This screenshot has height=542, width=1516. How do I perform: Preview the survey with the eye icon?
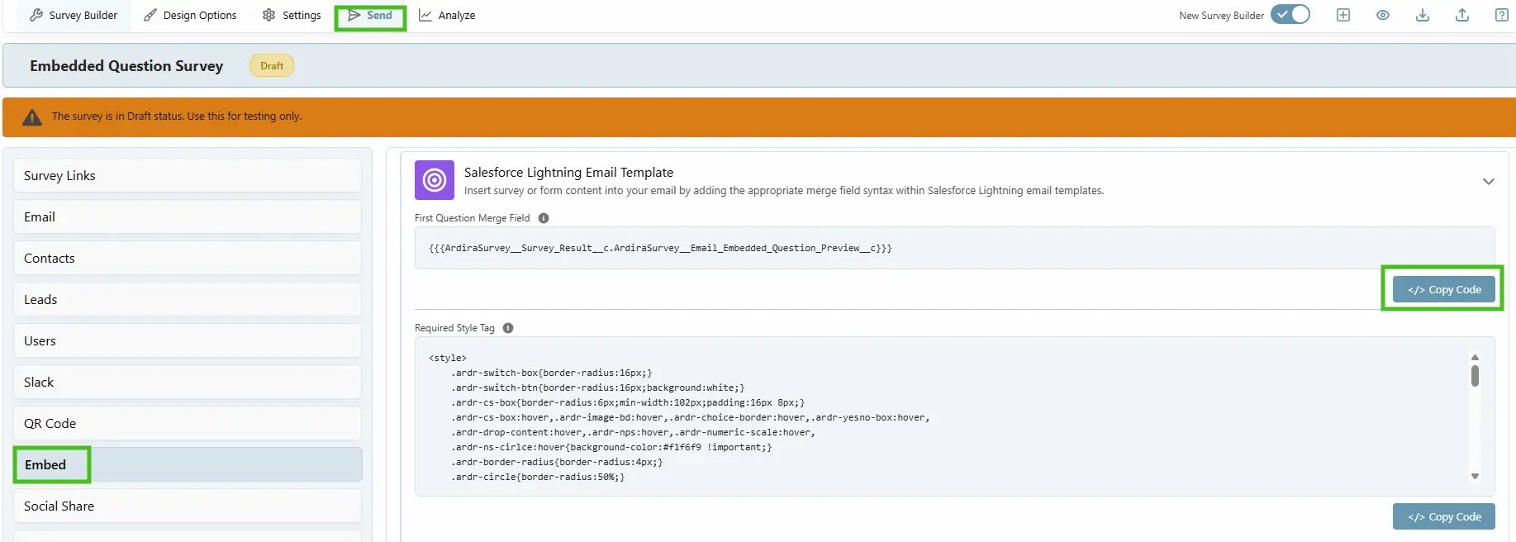click(1383, 15)
